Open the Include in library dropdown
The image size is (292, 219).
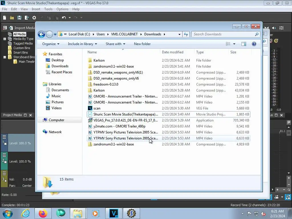pyautogui.click(x=82, y=44)
